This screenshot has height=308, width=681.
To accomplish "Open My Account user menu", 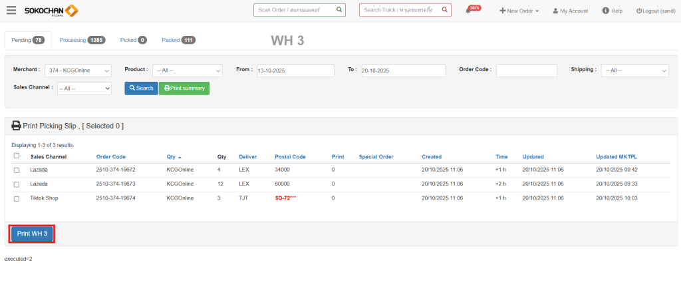I will [570, 11].
